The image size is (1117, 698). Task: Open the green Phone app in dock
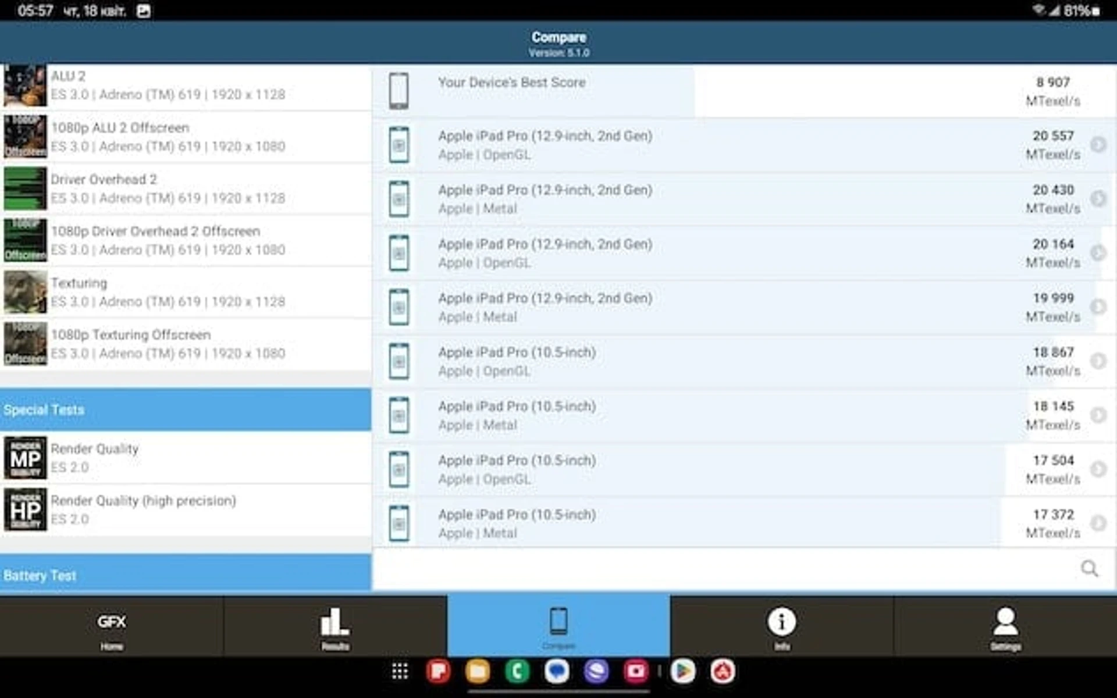click(x=517, y=671)
